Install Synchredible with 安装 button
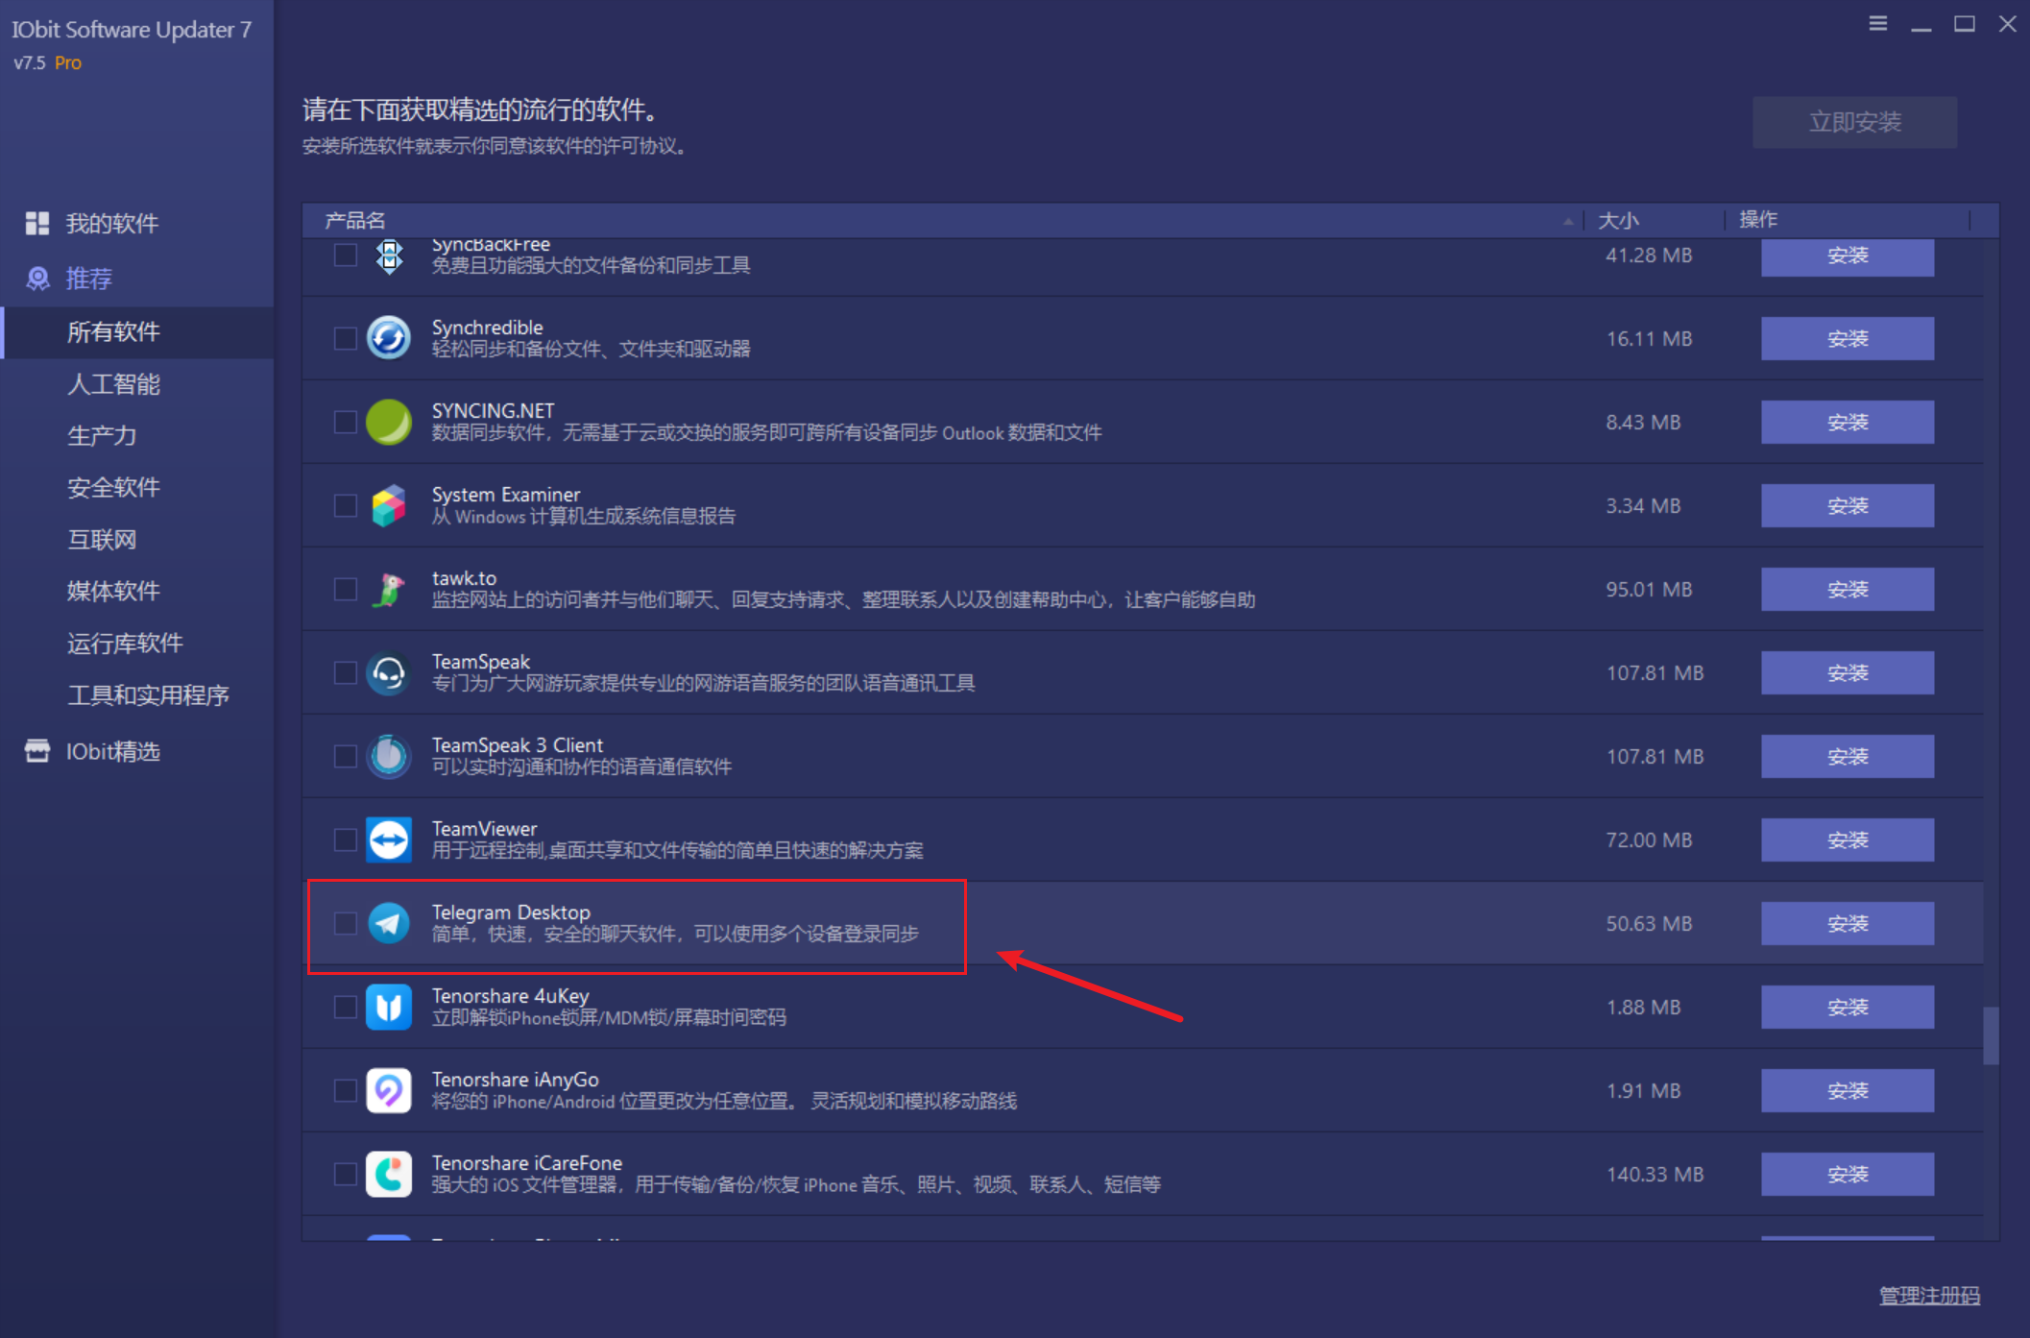 coord(1847,338)
